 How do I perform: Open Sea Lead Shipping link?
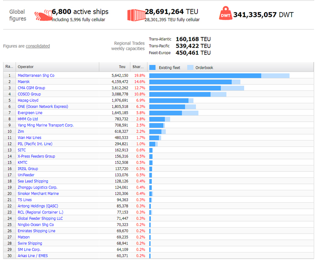(x=33, y=181)
